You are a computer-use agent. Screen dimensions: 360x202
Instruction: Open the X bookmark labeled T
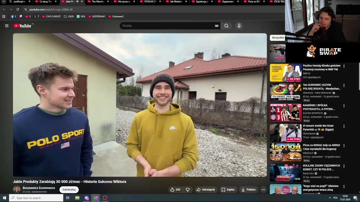click(36, 17)
